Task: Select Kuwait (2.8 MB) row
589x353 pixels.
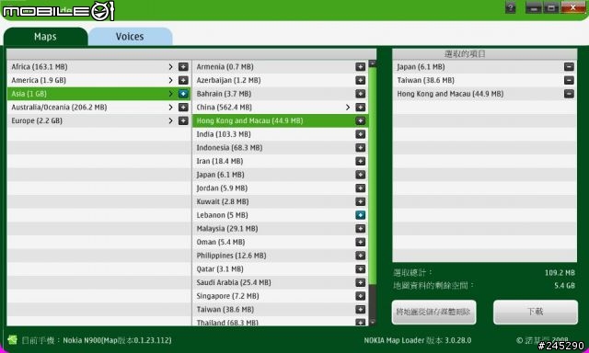Action: [280, 202]
